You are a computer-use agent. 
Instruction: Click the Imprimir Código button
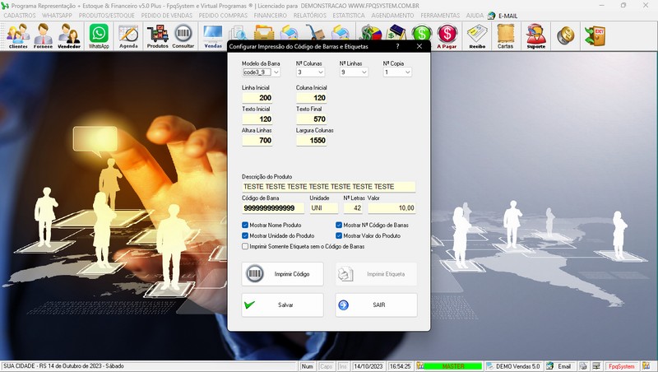point(282,273)
